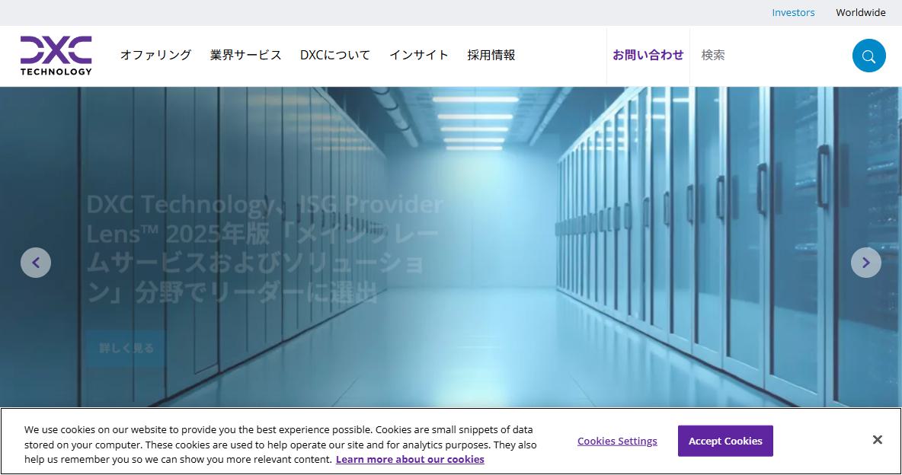This screenshot has height=475, width=902.
Task: Go to previous carousel slide arrow
Action: tap(36, 263)
